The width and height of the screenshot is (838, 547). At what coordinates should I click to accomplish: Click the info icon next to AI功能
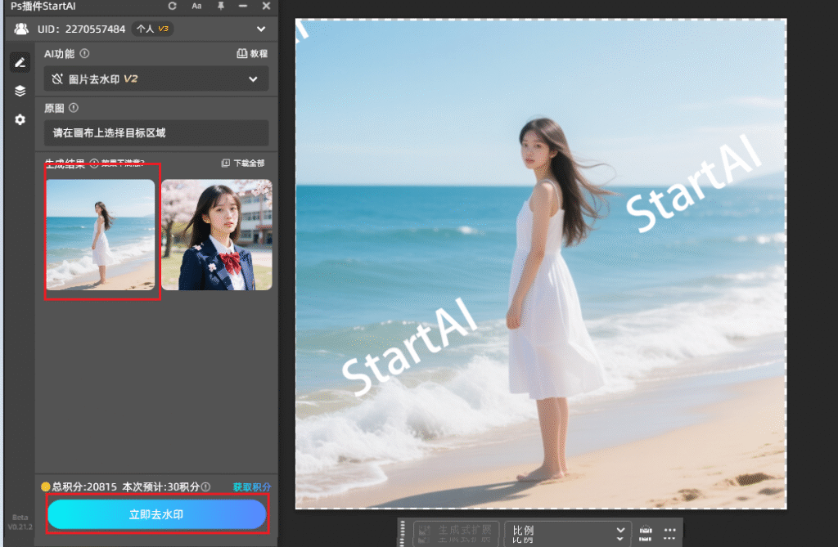85,54
